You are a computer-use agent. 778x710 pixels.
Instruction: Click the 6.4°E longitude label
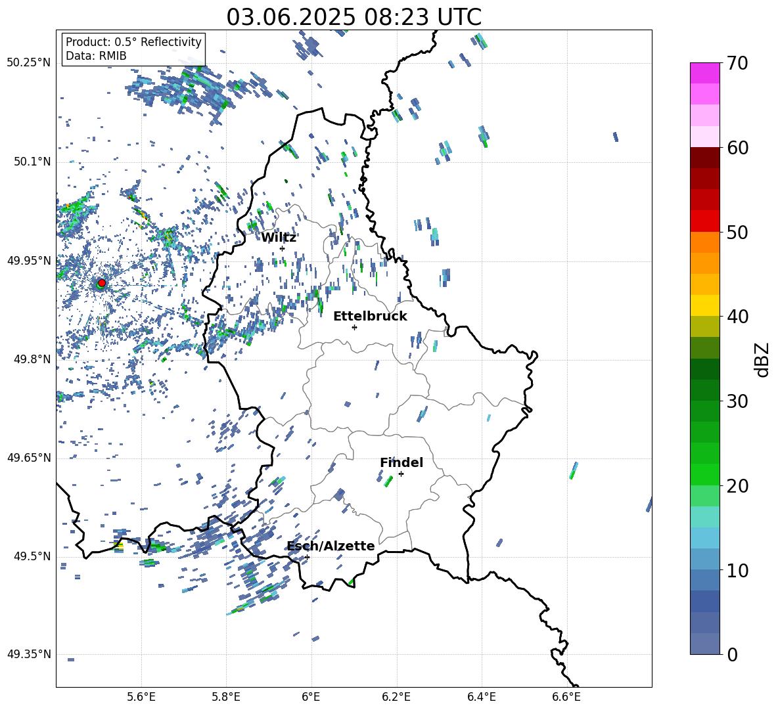coord(481,697)
